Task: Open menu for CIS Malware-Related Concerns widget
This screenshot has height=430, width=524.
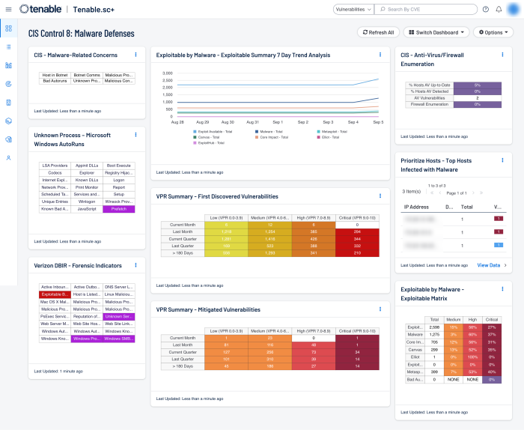Action: coord(135,55)
